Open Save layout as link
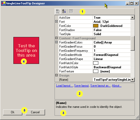 click(x=100, y=86)
